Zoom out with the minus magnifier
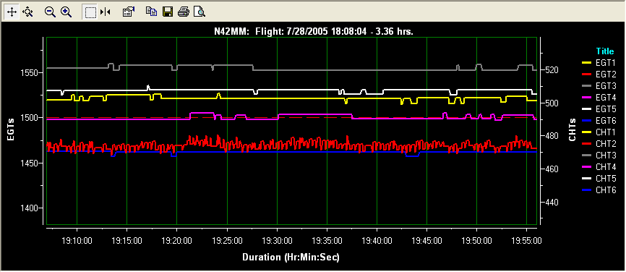This screenshot has height=272, width=626. tap(50, 12)
